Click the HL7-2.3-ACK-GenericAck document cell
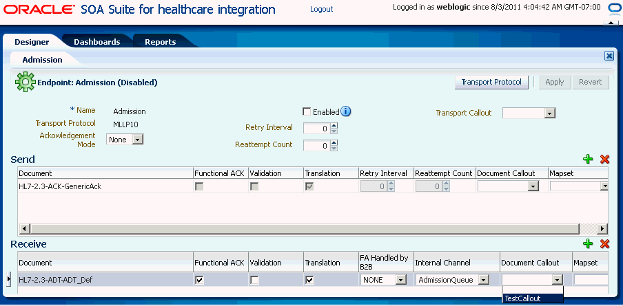The height and width of the screenshot is (306, 623). click(x=105, y=186)
